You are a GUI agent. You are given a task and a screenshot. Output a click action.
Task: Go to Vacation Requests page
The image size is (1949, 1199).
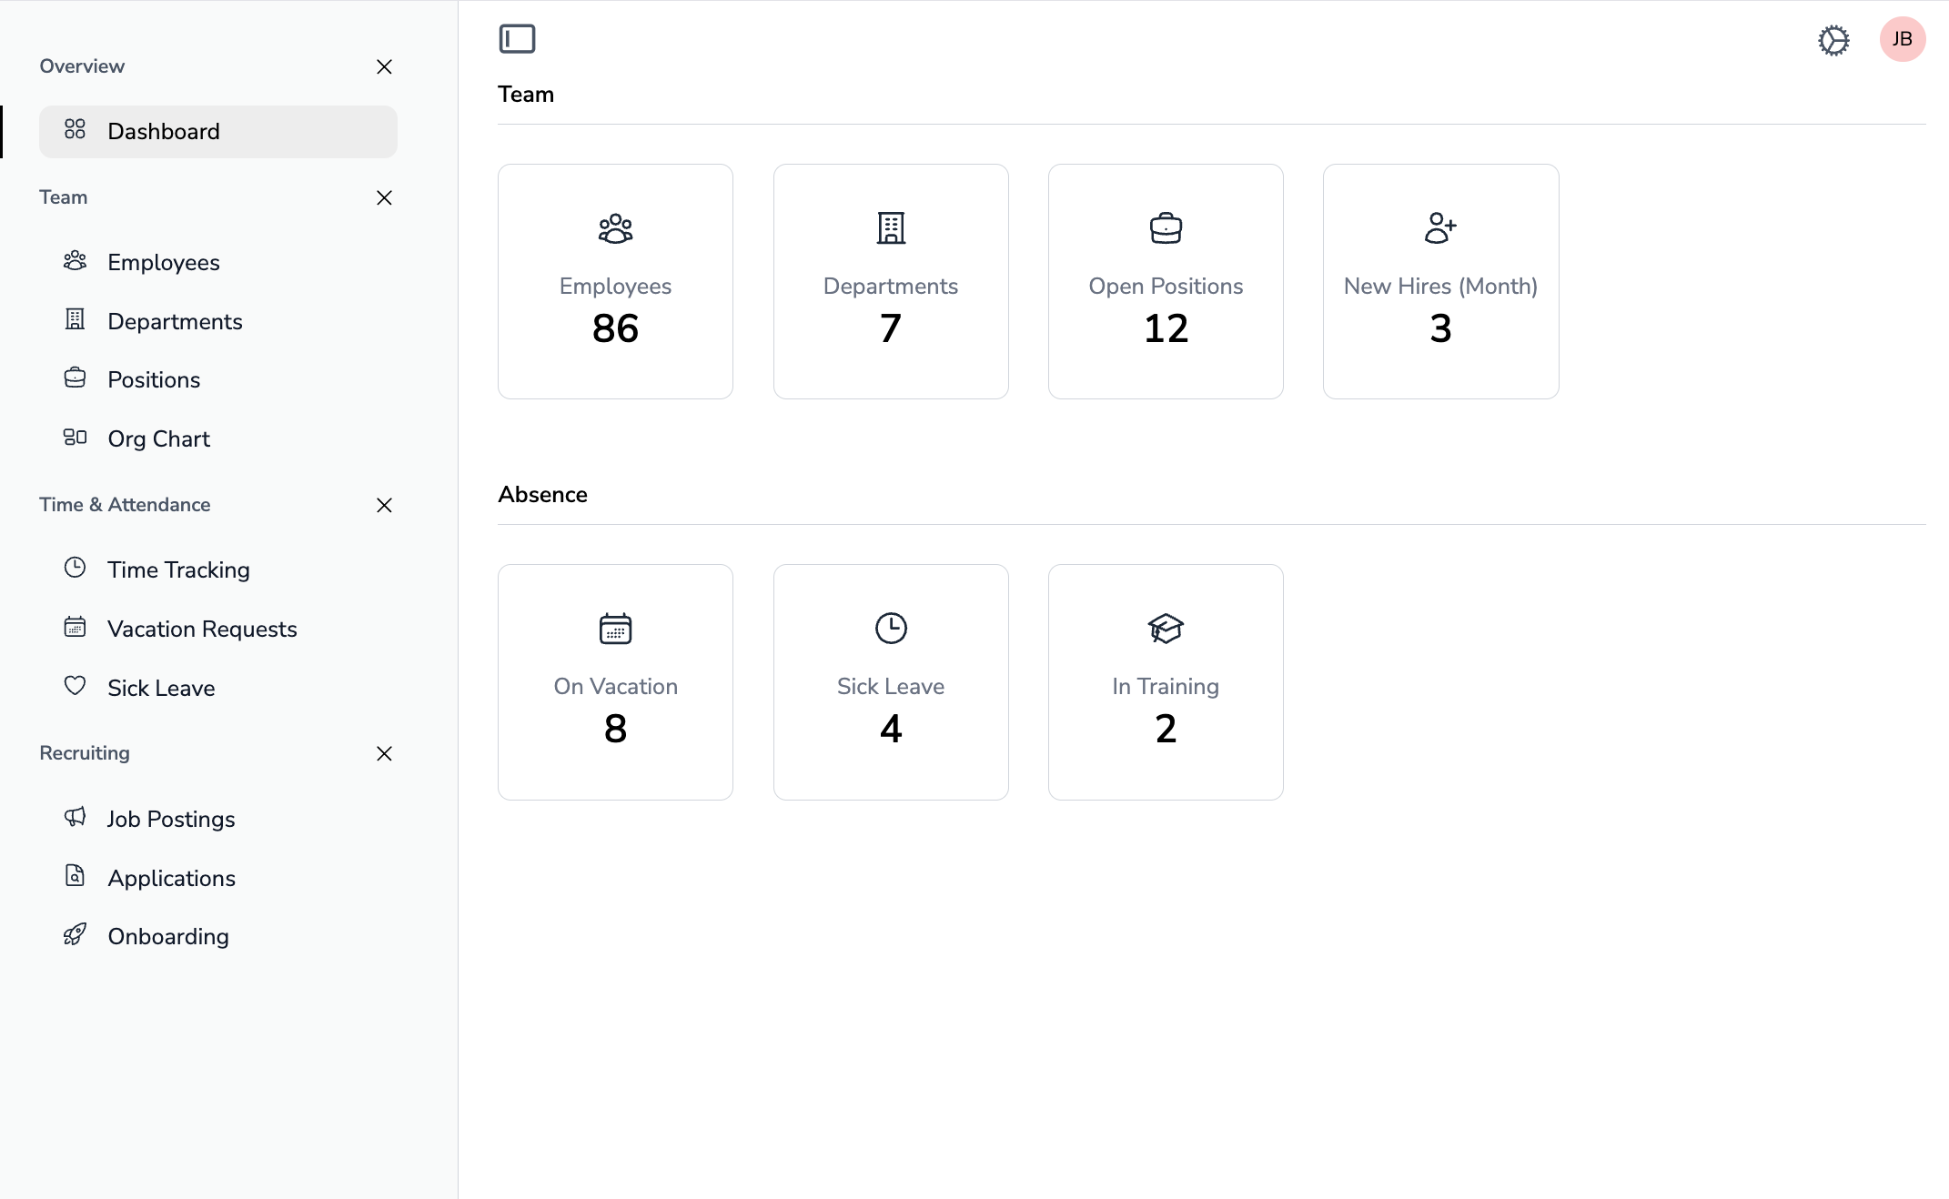coord(202,629)
